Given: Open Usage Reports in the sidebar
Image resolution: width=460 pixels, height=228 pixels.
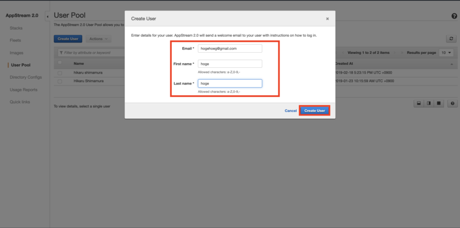Looking at the screenshot, I should pos(24,90).
